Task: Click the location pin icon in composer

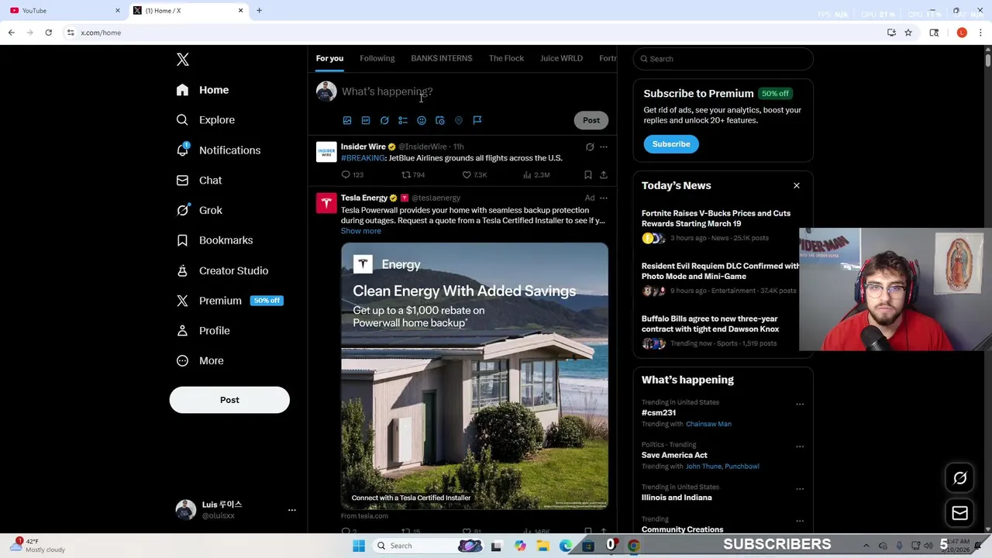Action: click(459, 120)
